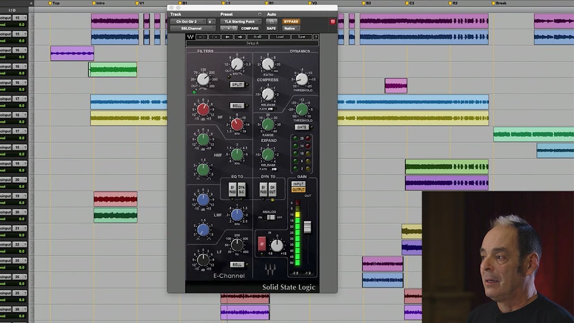Click the compressor Threshold knob
574x323 pixels.
pos(302,79)
